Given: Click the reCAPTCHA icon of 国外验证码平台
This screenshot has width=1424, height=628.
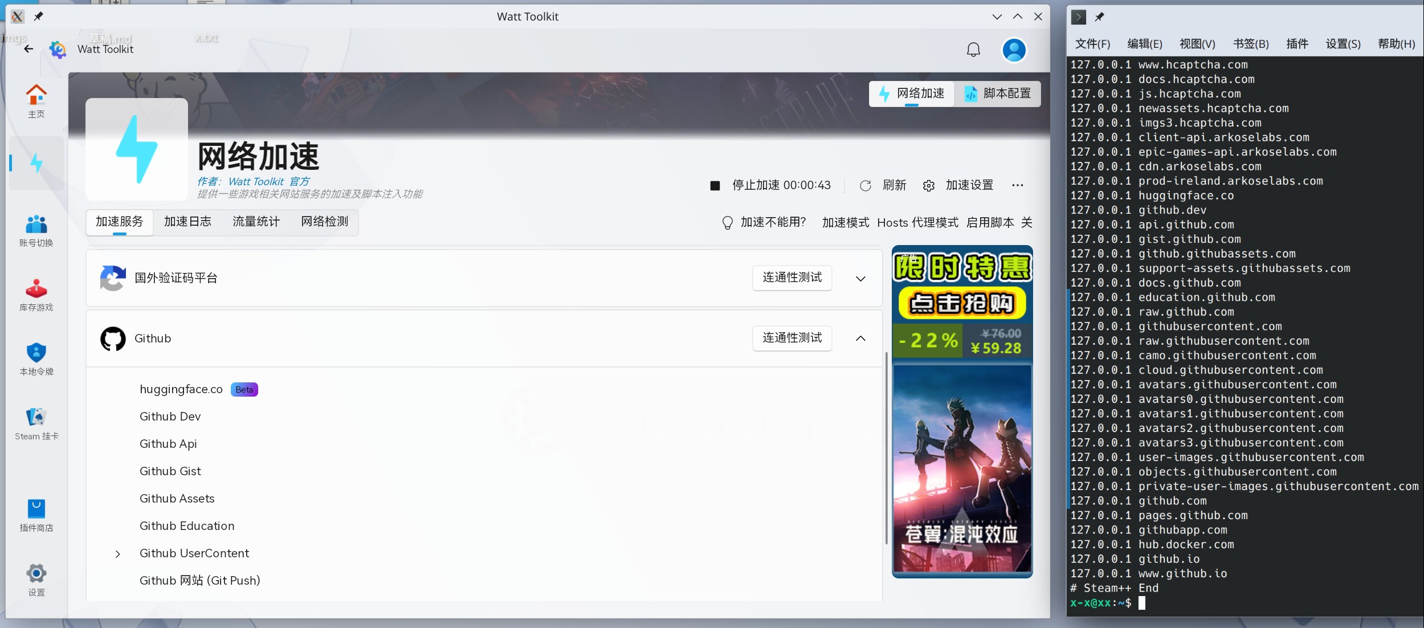Looking at the screenshot, I should (112, 278).
